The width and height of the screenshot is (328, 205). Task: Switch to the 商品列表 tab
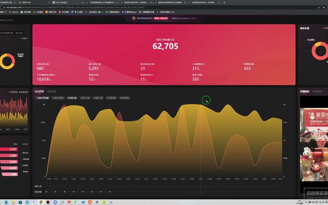coord(52,91)
